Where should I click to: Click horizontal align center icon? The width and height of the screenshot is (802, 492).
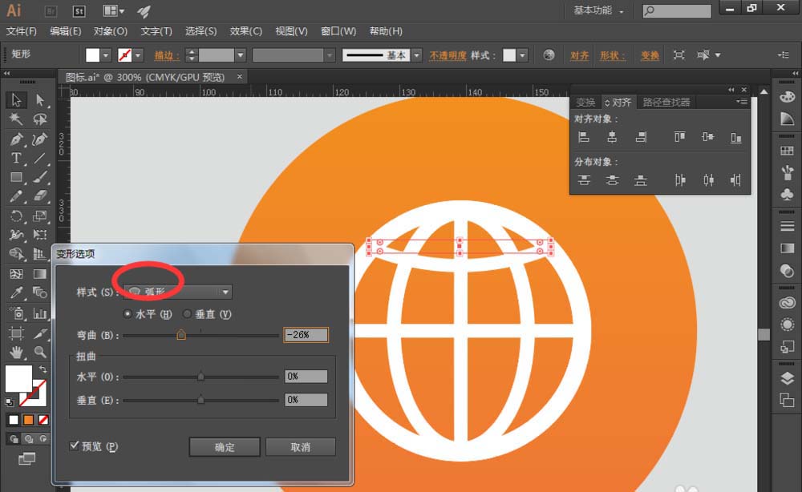point(612,137)
